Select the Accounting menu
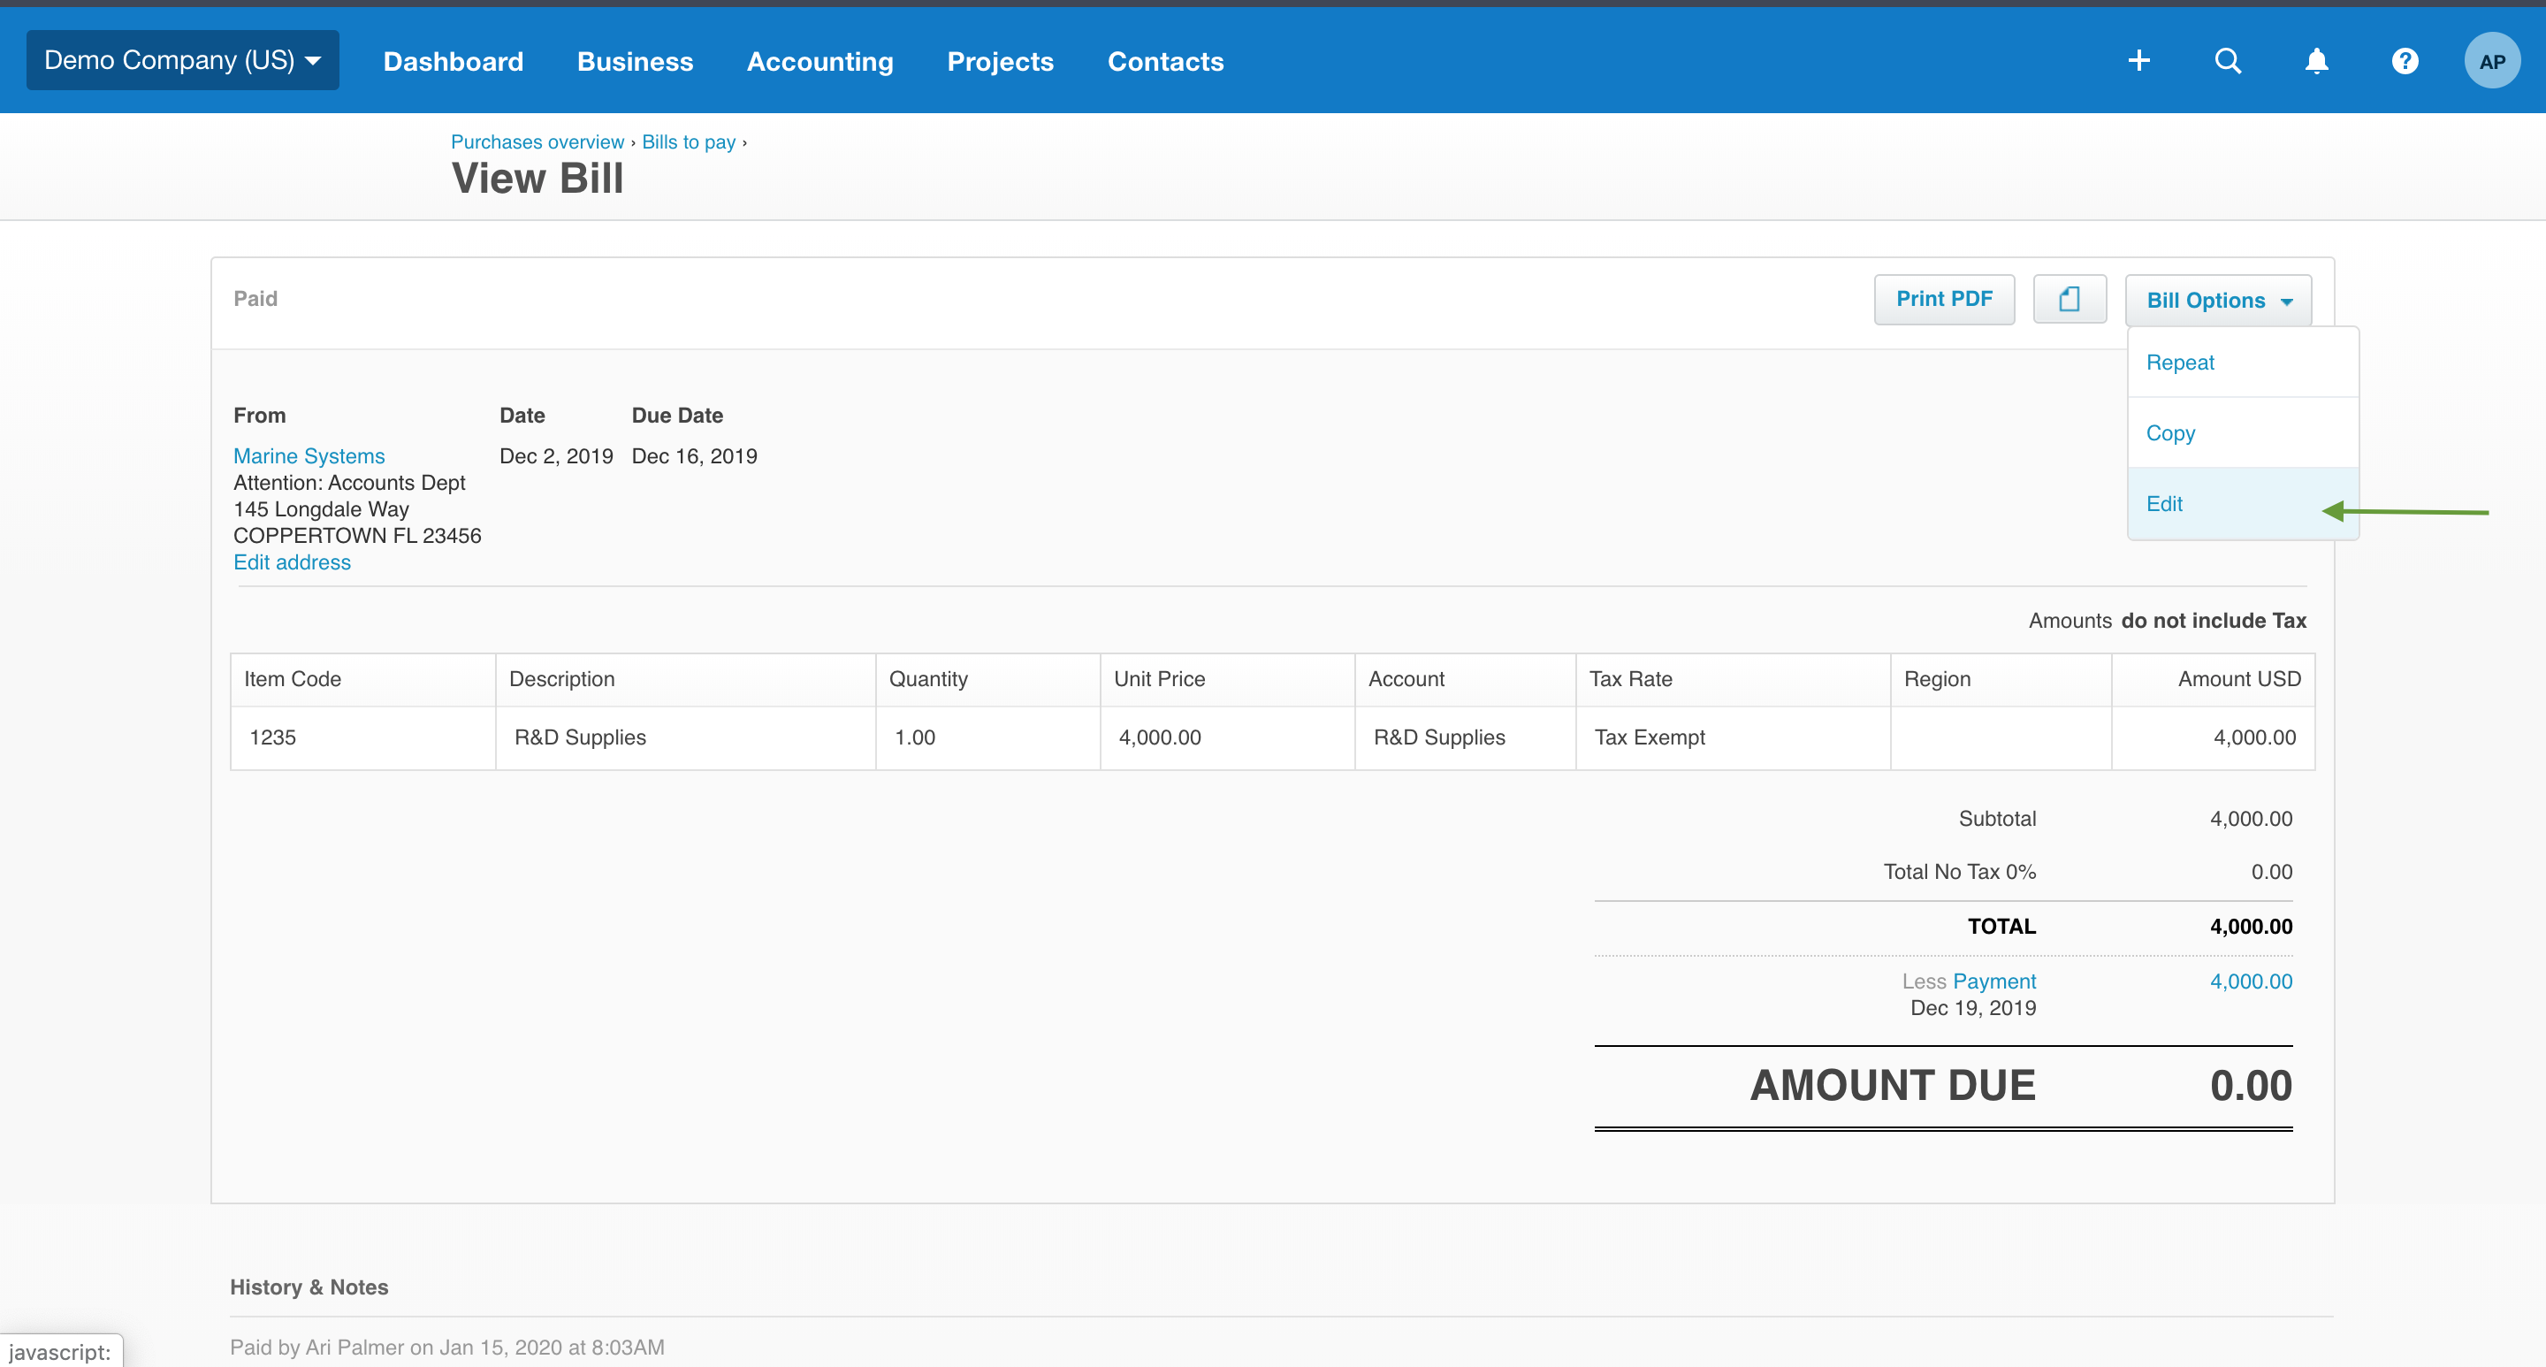This screenshot has width=2546, height=1367. tap(819, 61)
